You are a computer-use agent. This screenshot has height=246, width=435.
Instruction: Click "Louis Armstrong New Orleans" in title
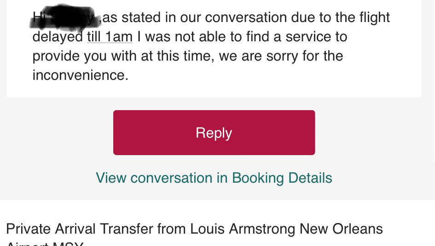(286, 229)
